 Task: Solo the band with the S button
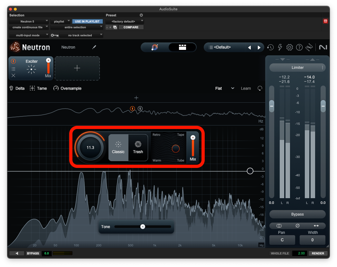140,109
